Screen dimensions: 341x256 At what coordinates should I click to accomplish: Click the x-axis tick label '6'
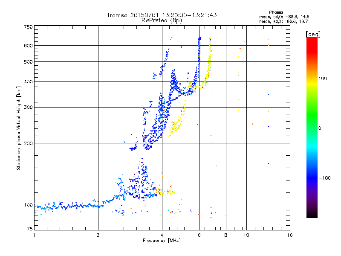pos(199,235)
